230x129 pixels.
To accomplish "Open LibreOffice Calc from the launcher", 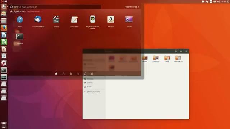I will (x=4, y=42).
